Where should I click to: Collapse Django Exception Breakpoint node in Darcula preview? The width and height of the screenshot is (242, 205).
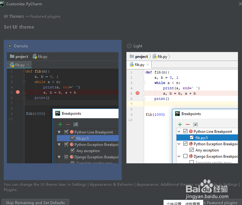pyautogui.click(x=59, y=157)
